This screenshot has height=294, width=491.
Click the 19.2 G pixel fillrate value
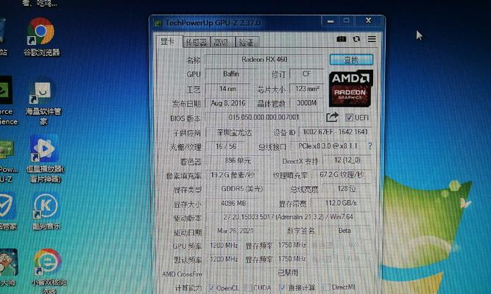tap(232, 175)
